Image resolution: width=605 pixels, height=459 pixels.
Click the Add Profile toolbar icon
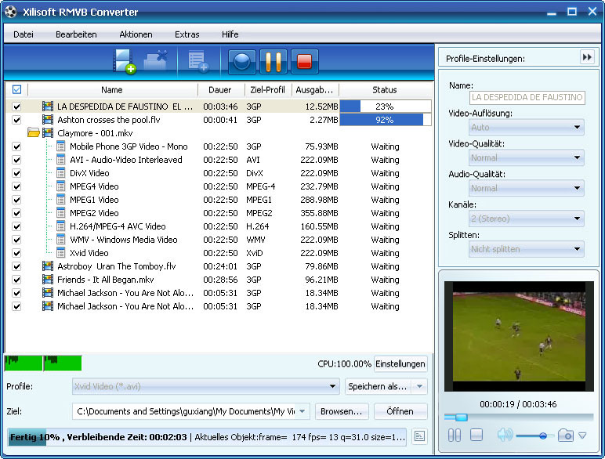click(198, 61)
